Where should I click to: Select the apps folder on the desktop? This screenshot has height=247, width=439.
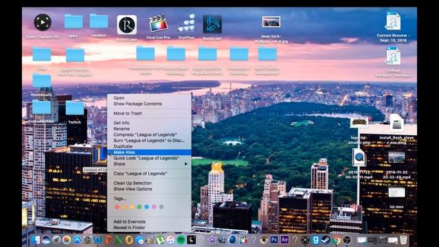pos(73,21)
